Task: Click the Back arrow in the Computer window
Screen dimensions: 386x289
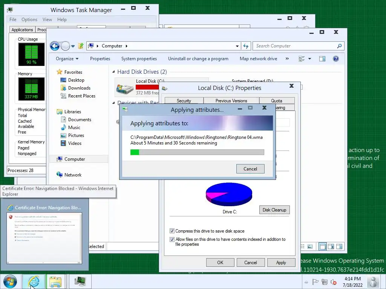Action: (x=55, y=46)
